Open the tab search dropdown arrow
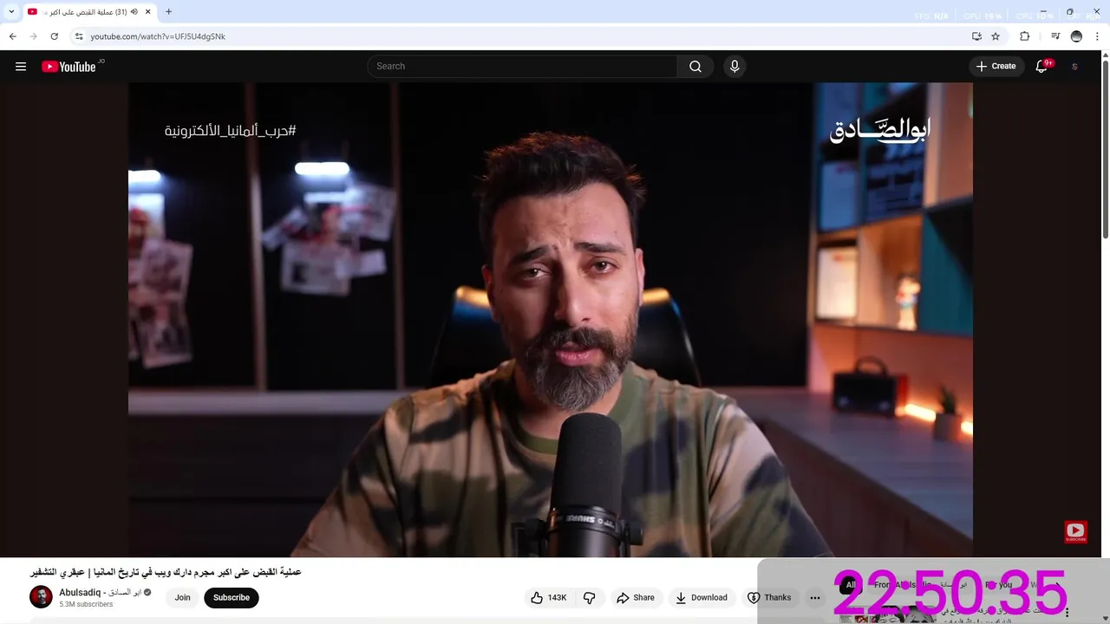The height and width of the screenshot is (624, 1110). 11,12
